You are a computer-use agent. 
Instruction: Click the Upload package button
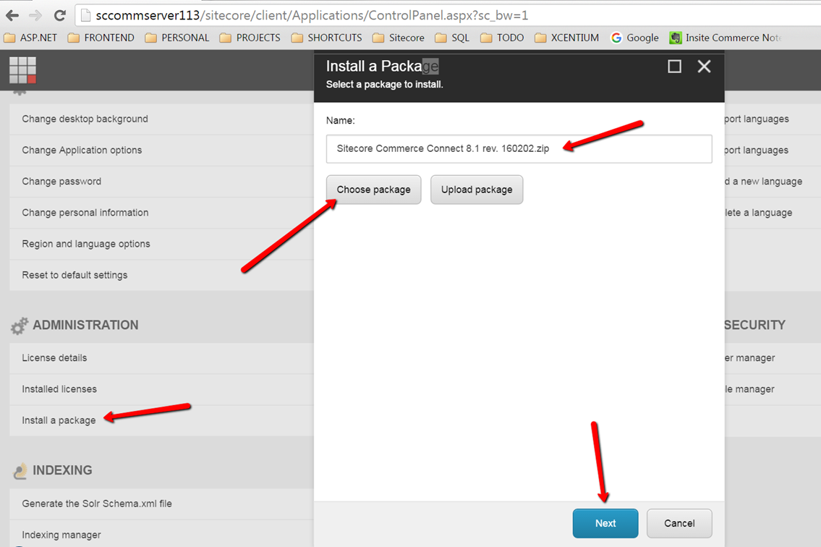[x=477, y=190]
